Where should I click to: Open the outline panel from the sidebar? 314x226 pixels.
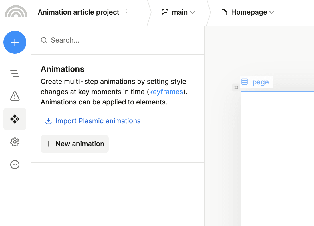click(x=15, y=73)
